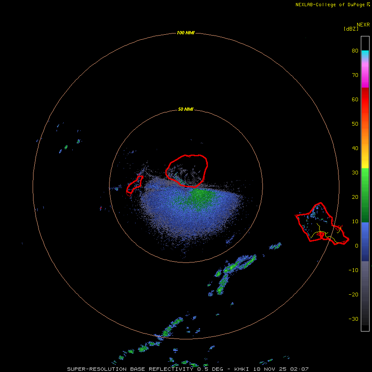Click the blue band of the color bar
Screen dimensions: 372x372
(365, 241)
